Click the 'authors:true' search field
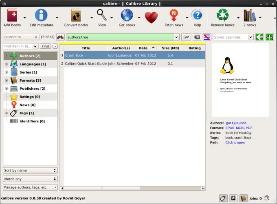277x204 pixels. pyautogui.click(x=120, y=37)
